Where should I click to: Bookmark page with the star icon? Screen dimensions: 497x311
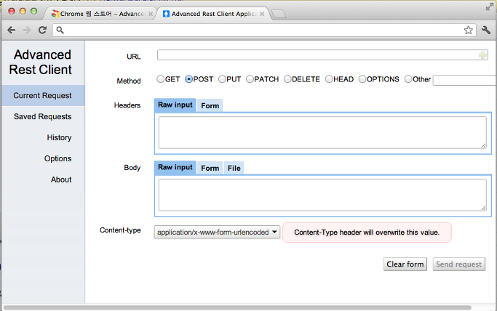pos(468,31)
